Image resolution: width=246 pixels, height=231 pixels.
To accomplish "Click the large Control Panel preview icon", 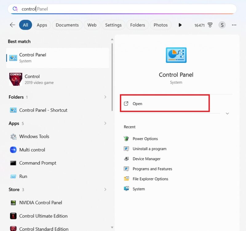I will (176, 55).
